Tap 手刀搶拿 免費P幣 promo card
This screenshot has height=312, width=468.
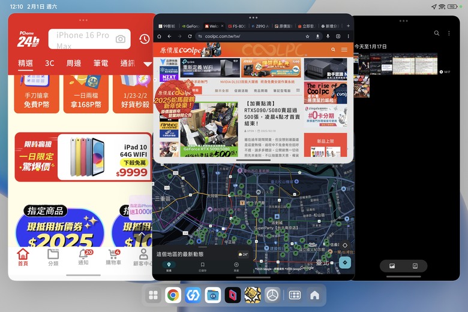click(37, 94)
